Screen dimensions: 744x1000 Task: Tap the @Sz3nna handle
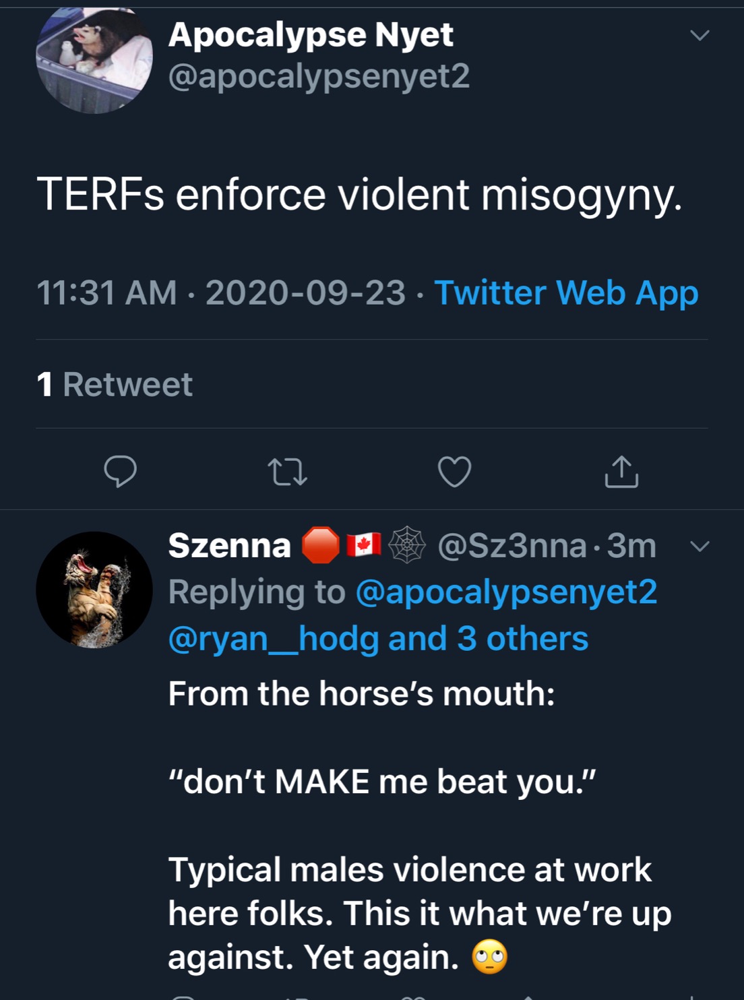[511, 545]
